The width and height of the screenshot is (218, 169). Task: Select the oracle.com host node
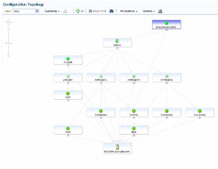click(117, 148)
